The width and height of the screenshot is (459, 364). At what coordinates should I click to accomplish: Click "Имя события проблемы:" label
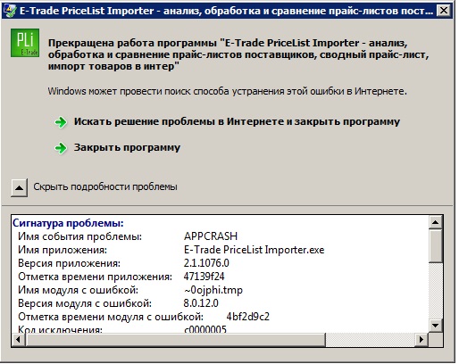point(79,236)
